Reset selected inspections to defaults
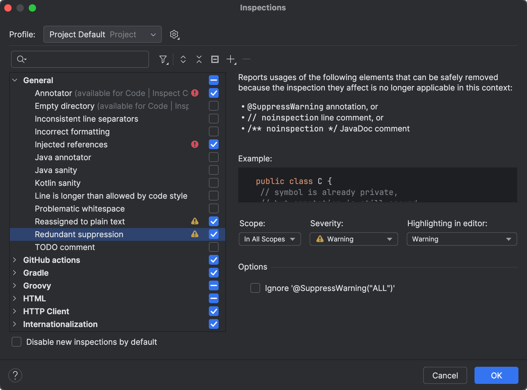 pos(215,59)
